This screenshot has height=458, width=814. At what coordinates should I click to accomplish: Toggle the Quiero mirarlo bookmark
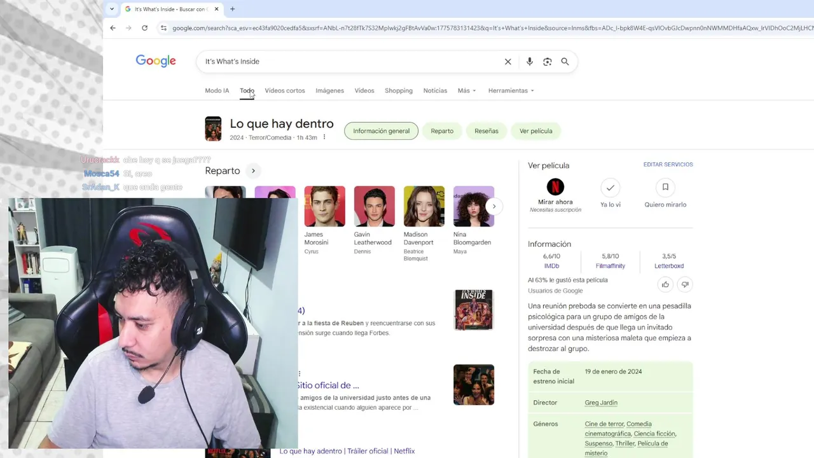pyautogui.click(x=665, y=187)
